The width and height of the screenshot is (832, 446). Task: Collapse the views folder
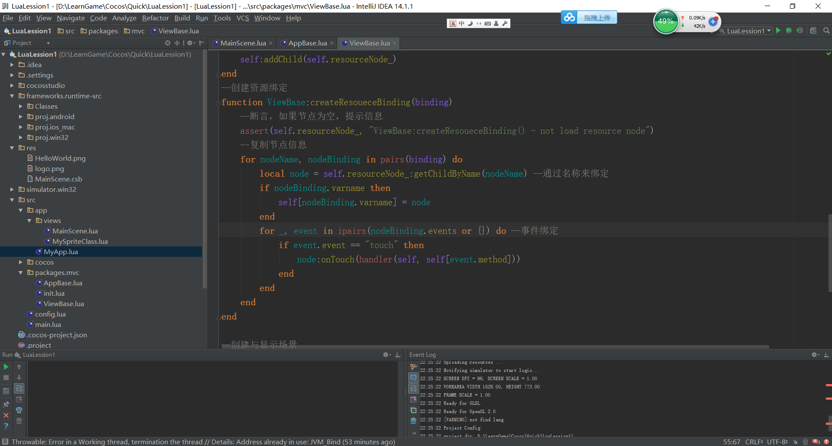point(29,221)
